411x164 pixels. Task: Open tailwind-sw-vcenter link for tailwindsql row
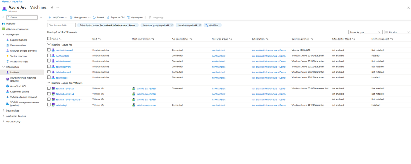click(146, 105)
